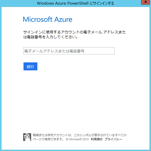Screen dimensions: 151x151
Task: Open the 利用規約 link
Action: tap(96, 139)
